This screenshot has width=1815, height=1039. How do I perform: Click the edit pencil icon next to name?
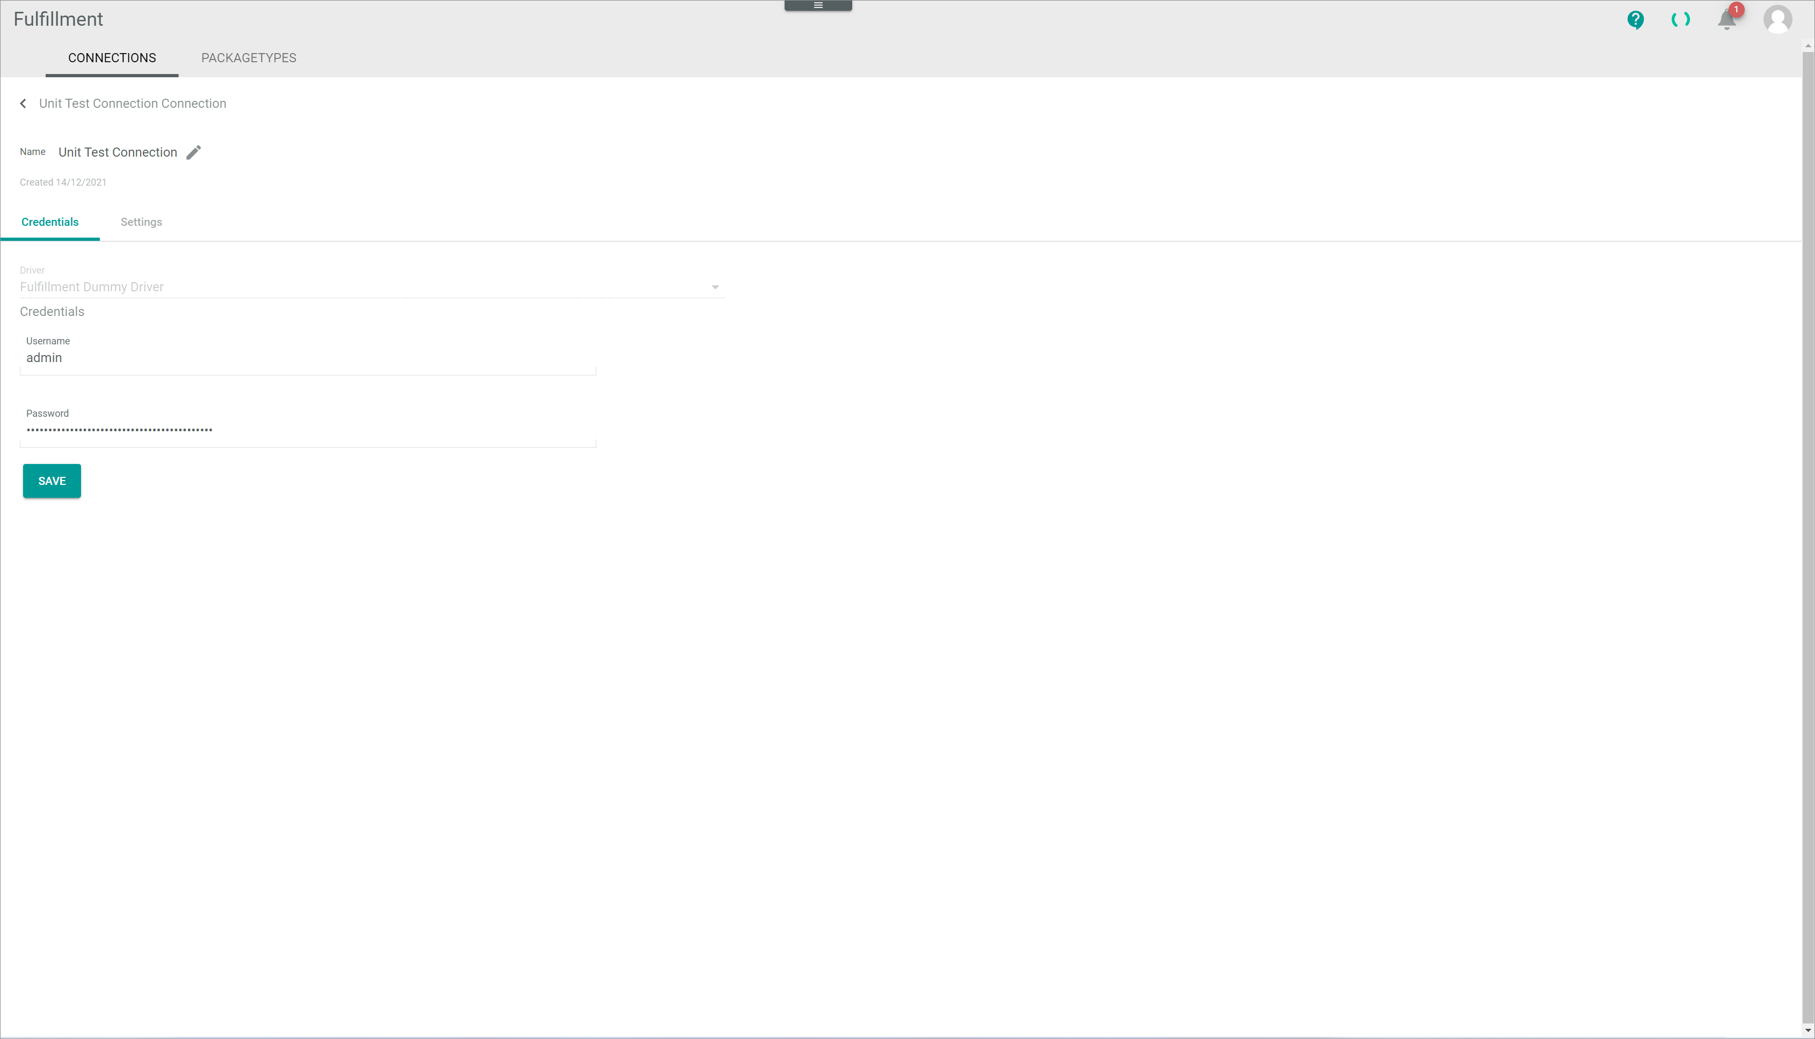pyautogui.click(x=193, y=152)
